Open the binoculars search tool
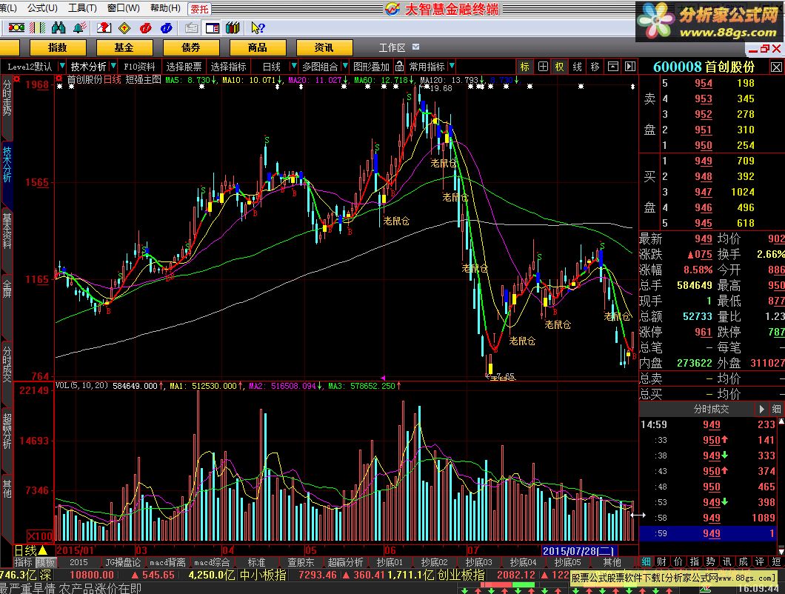785x594 pixels. coord(59,28)
